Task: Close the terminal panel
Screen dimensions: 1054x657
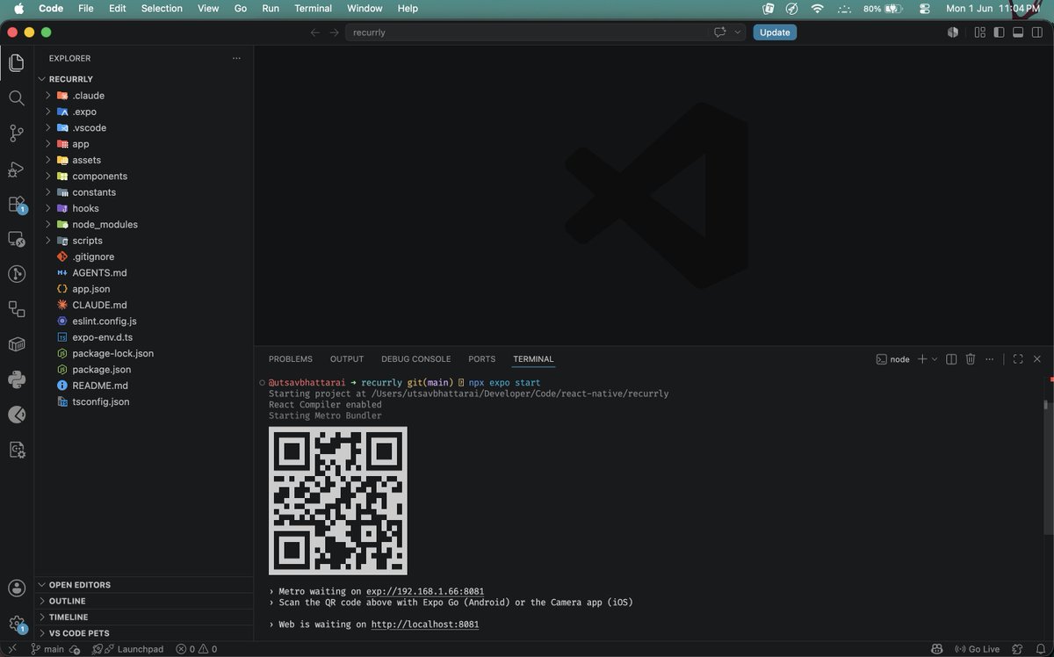Action: tap(1037, 359)
